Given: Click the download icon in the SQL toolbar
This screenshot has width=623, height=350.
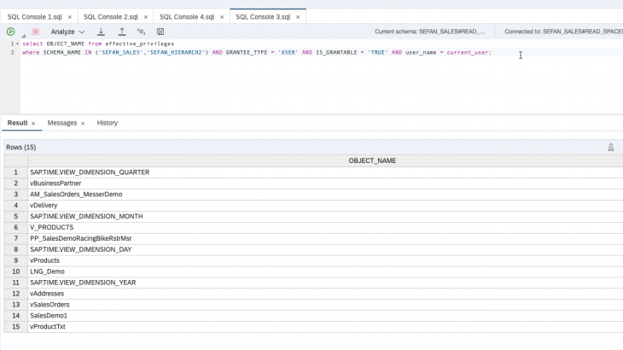Looking at the screenshot, I should pyautogui.click(x=101, y=32).
